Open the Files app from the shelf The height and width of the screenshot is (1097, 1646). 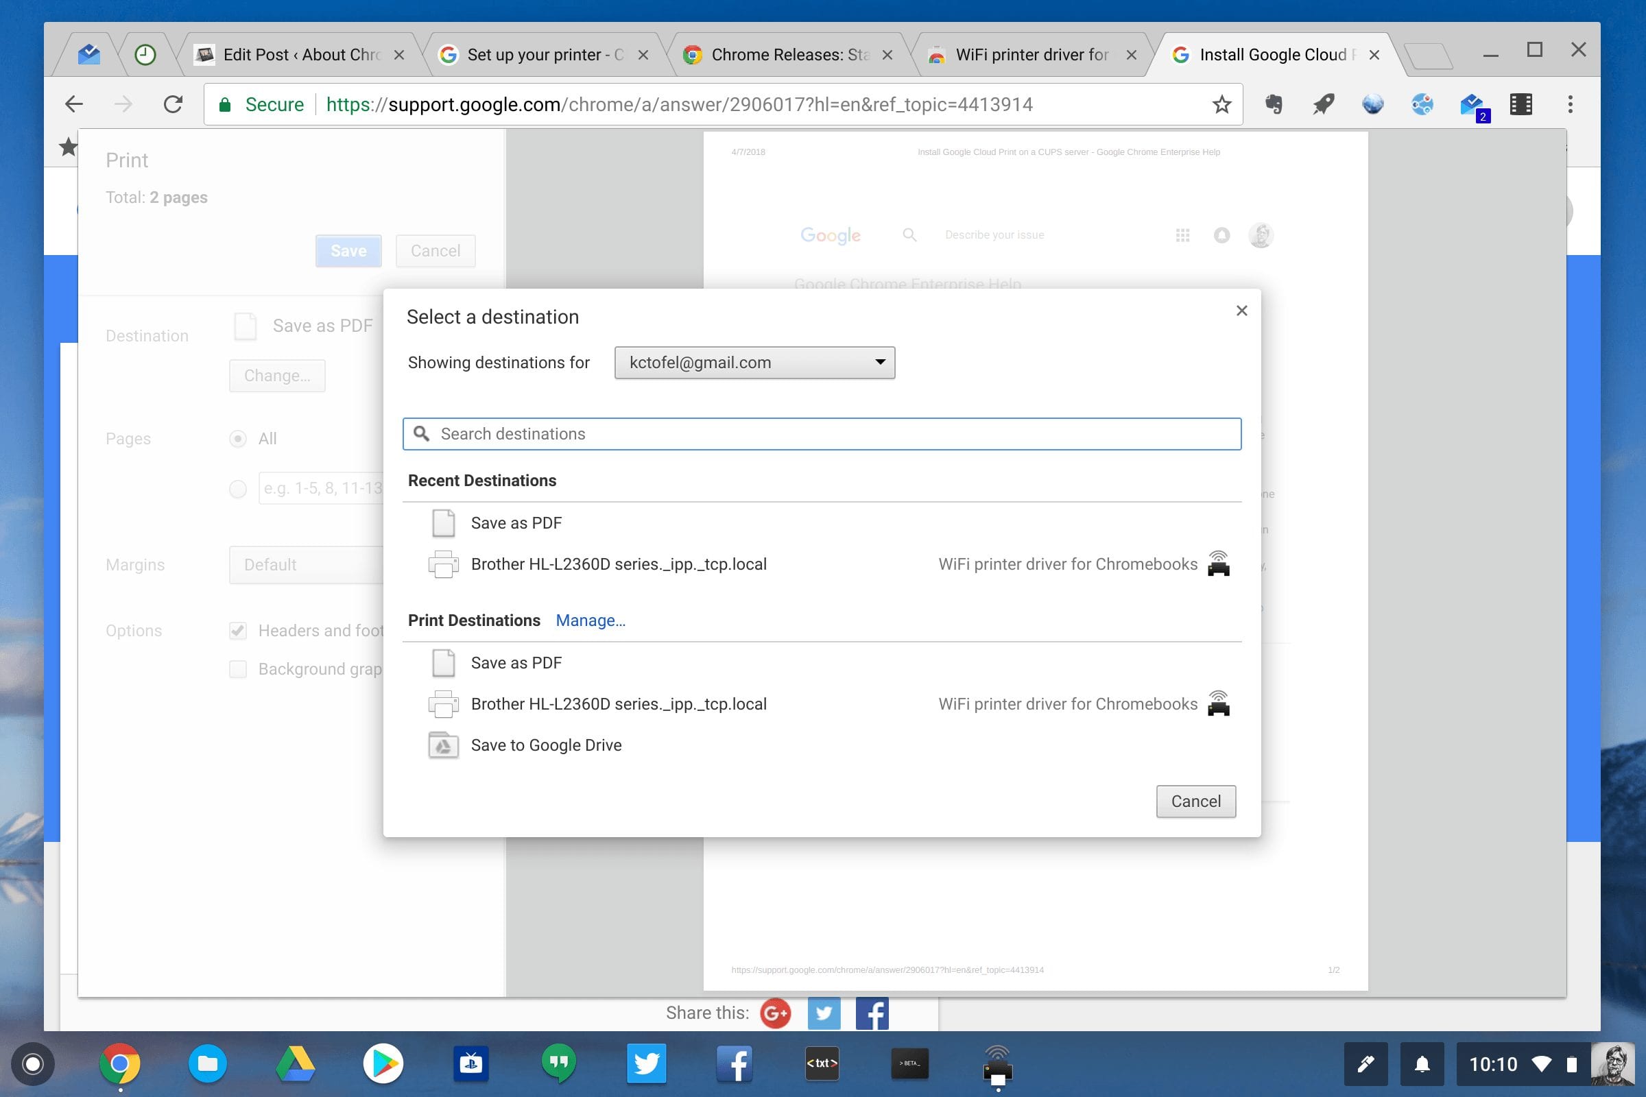tap(208, 1064)
